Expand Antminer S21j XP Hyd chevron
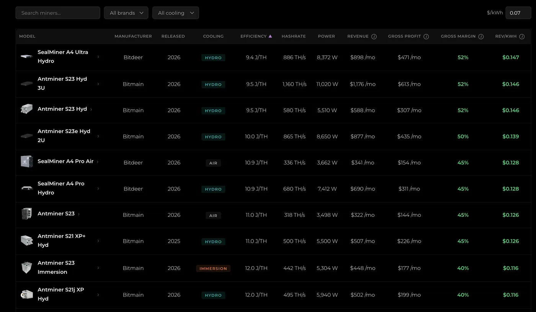This screenshot has height=312, width=536. tap(98, 294)
